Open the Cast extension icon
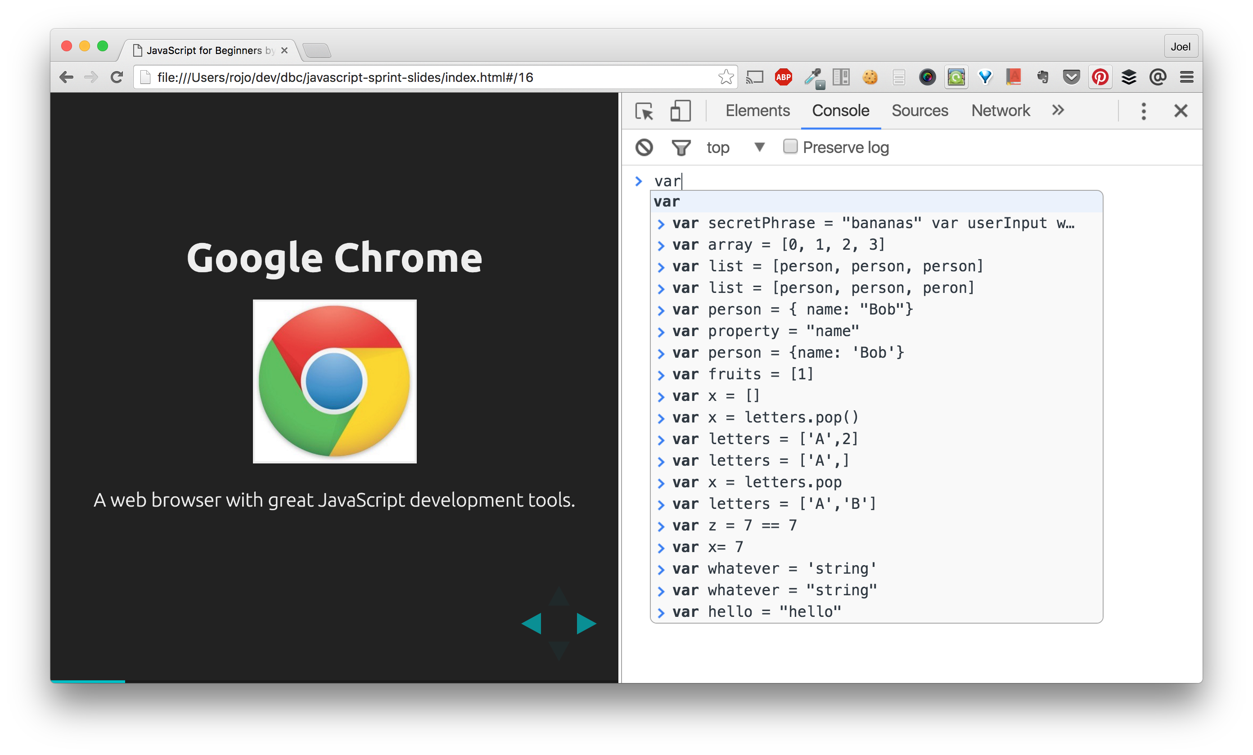Viewport: 1253px width, 755px height. point(755,77)
